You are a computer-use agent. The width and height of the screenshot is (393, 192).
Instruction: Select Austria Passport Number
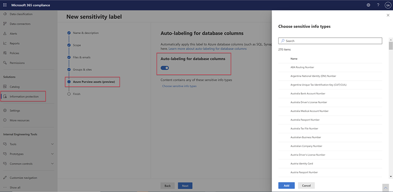330,172
